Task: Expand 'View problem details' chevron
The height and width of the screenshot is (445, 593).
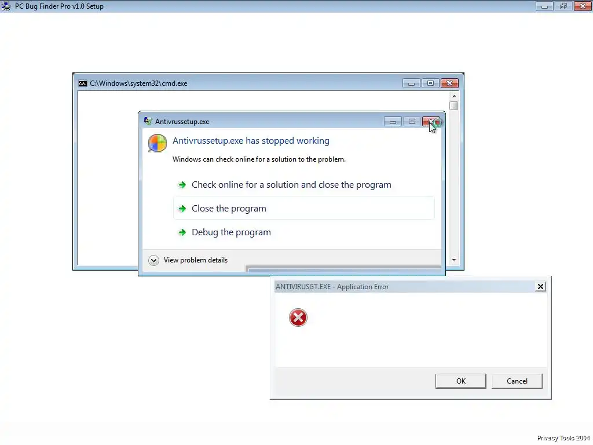Action: [x=153, y=260]
